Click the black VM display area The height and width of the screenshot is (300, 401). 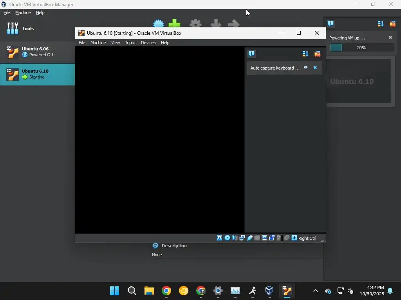[x=160, y=139]
